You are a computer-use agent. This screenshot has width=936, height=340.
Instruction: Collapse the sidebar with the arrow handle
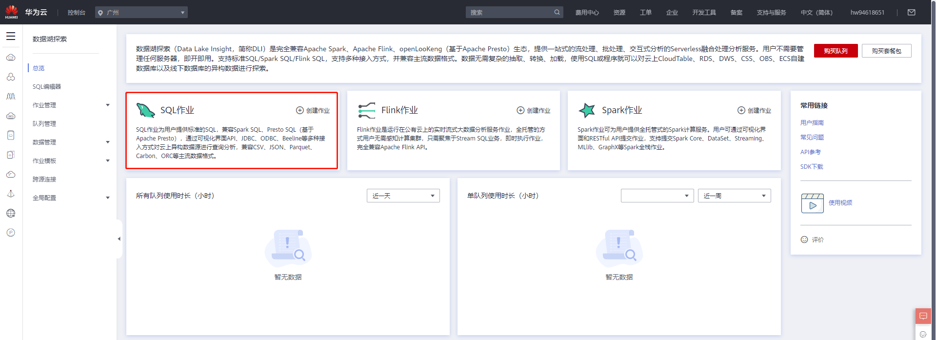[x=119, y=239]
